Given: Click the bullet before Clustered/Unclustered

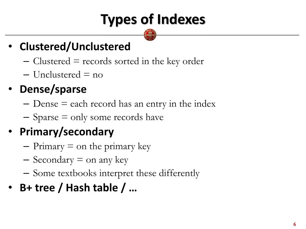Looking at the screenshot, I should coord(10,47).
